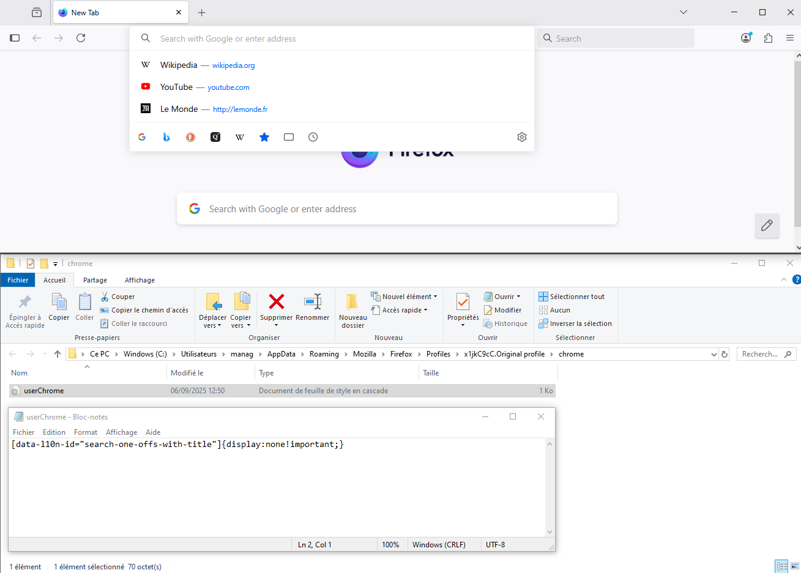Search with Bing one-off icon
This screenshot has height=573, width=801.
[x=166, y=137]
